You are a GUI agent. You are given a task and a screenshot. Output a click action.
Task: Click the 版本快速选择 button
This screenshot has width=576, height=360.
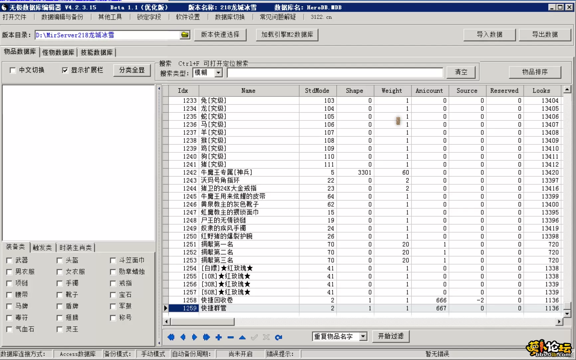point(220,35)
